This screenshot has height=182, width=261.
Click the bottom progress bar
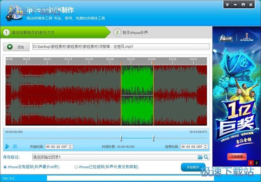click(130, 178)
